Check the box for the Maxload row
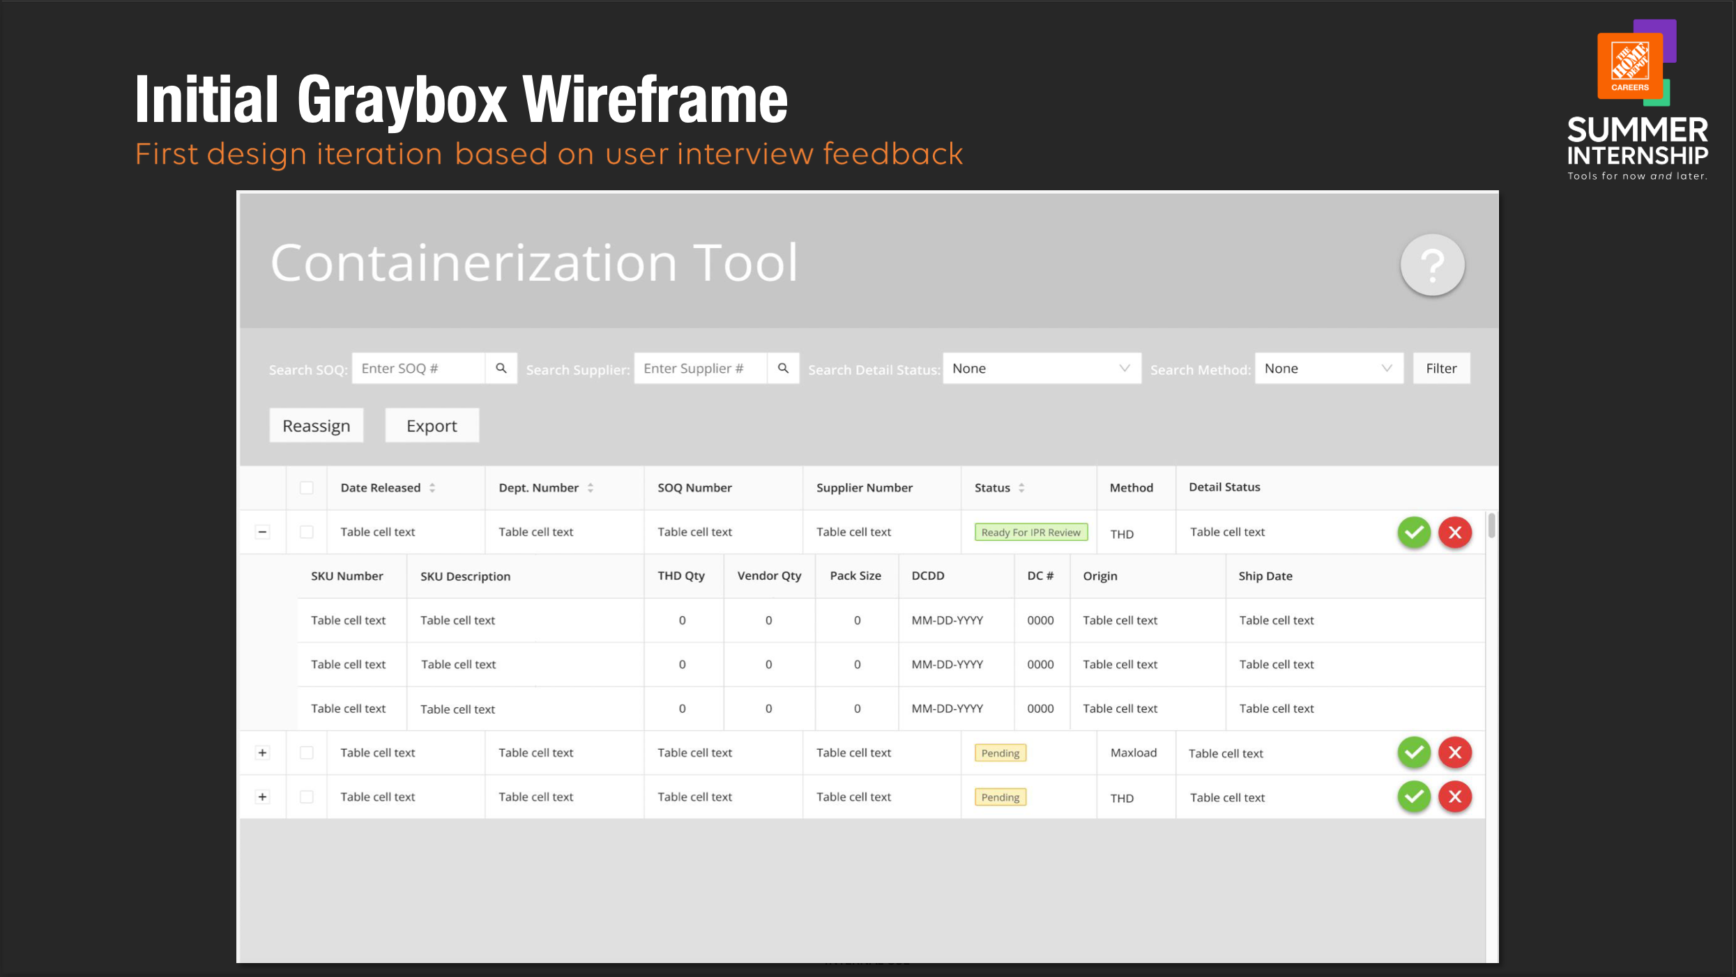Screen dimensions: 1736x977 pos(307,753)
